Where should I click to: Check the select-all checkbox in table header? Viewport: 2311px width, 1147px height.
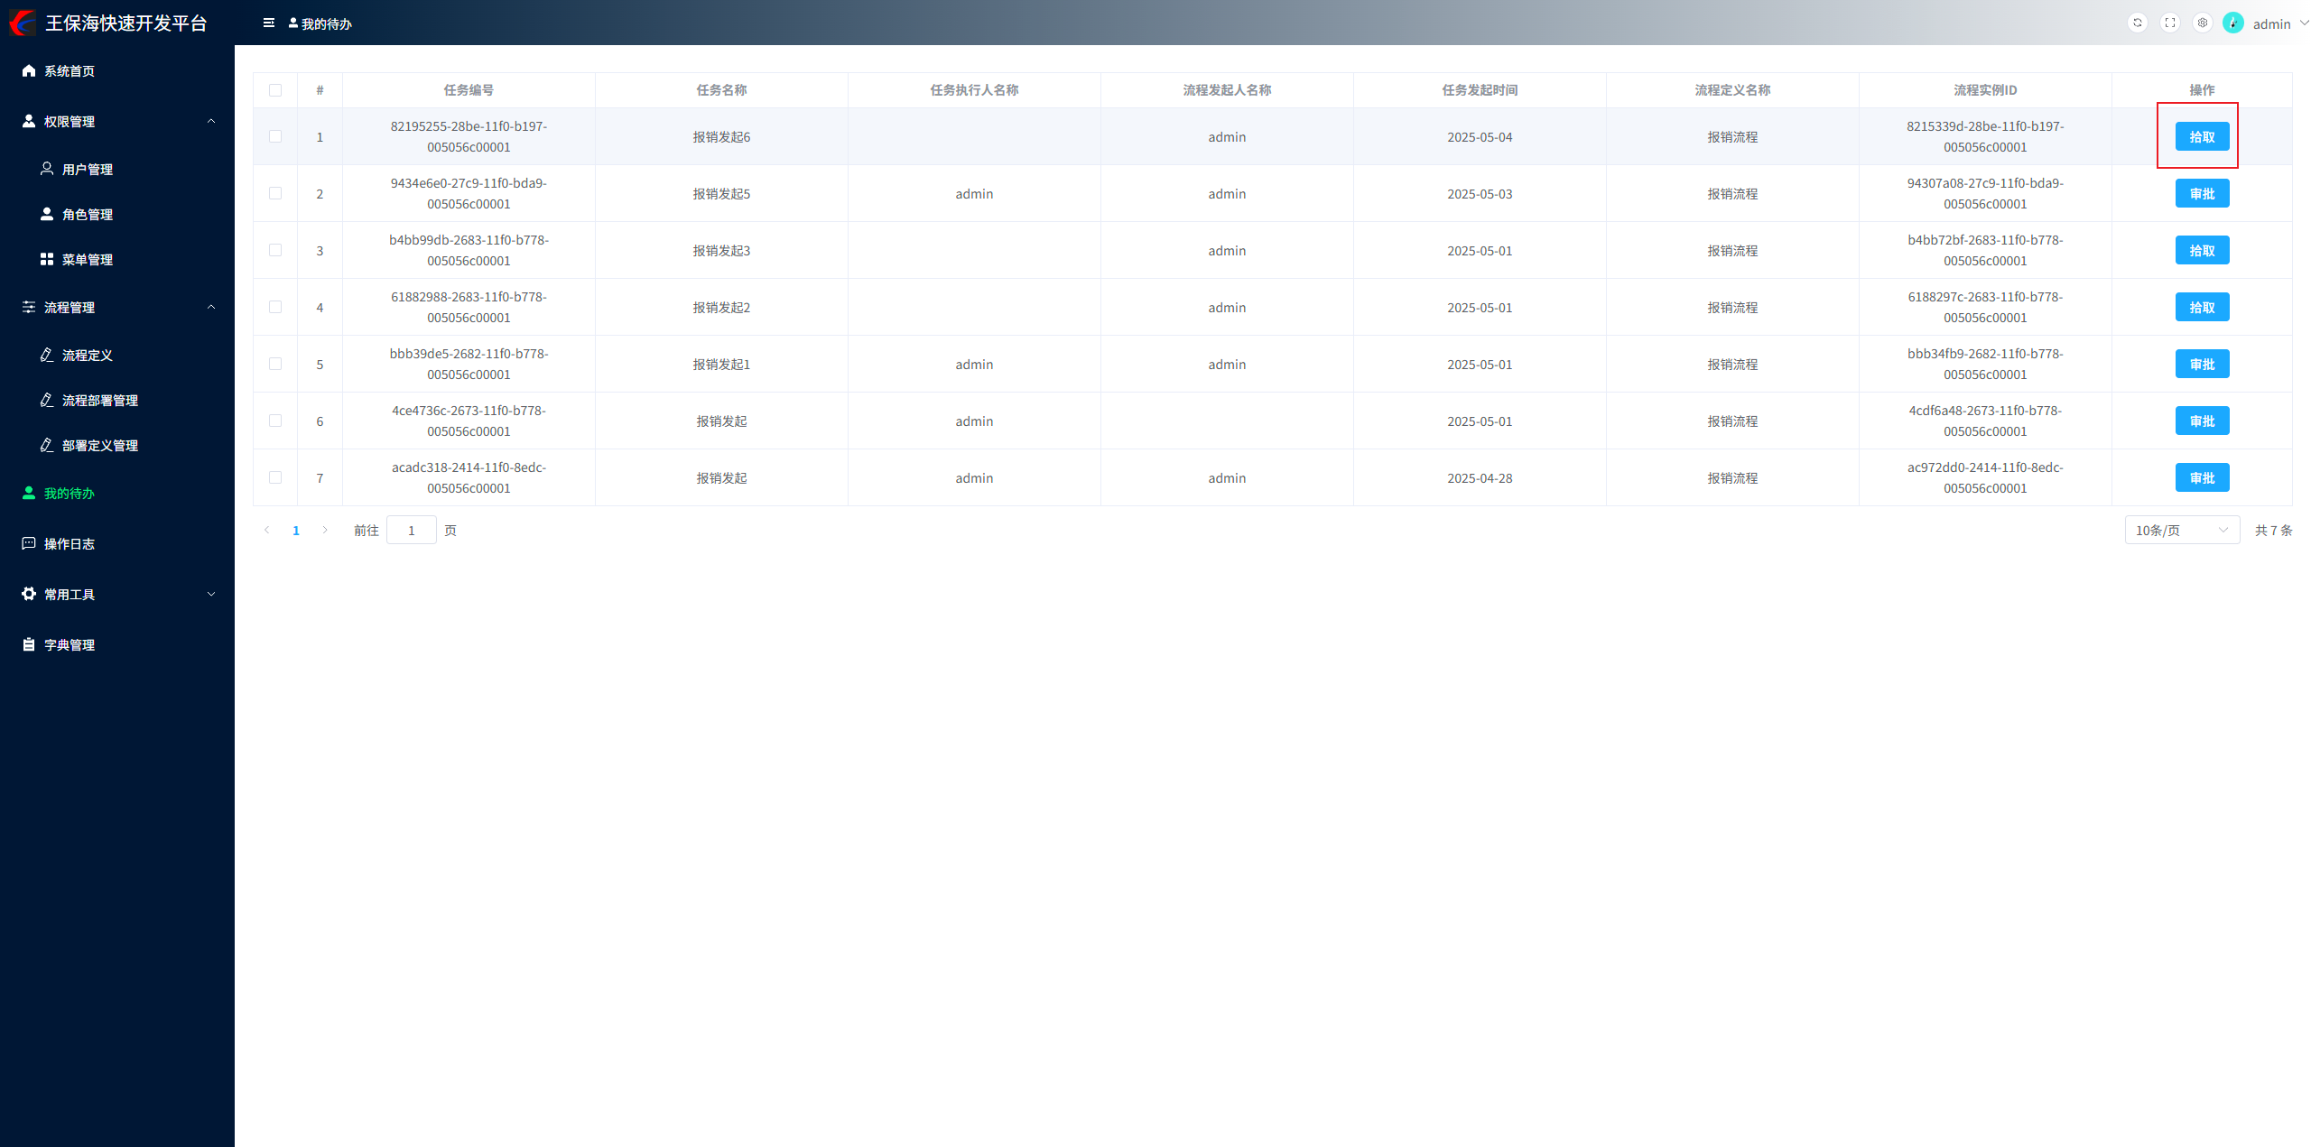click(x=275, y=90)
